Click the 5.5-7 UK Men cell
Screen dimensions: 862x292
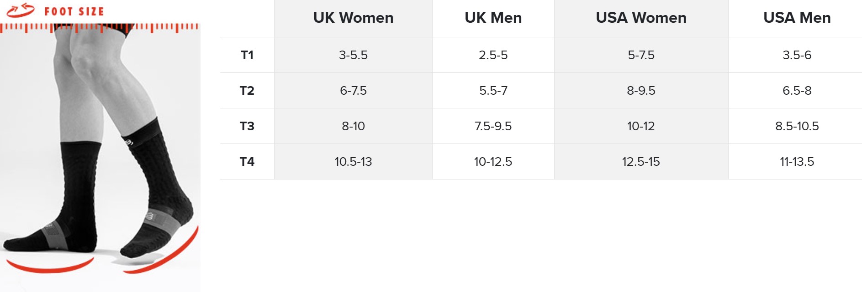pos(493,91)
